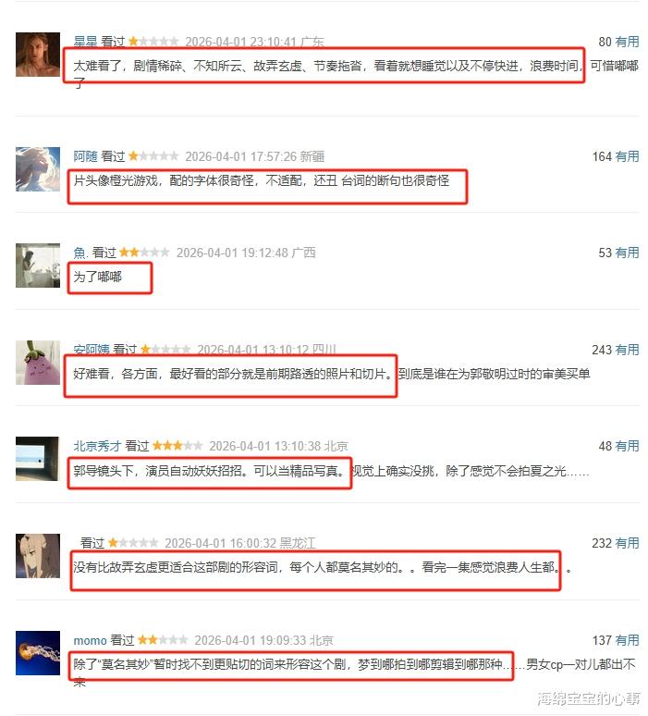Visit 星星's user profile link

(x=85, y=42)
